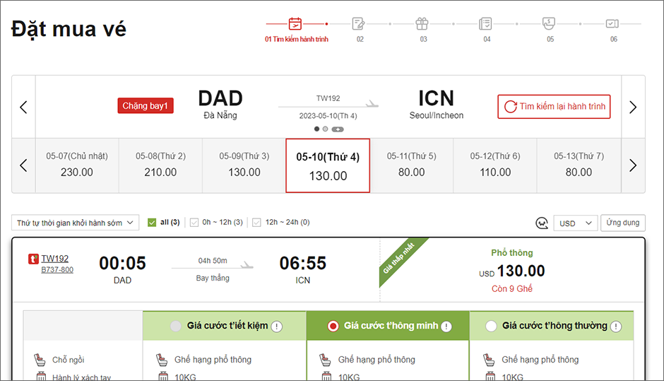Open the departure time sort order dropdown

[76, 223]
